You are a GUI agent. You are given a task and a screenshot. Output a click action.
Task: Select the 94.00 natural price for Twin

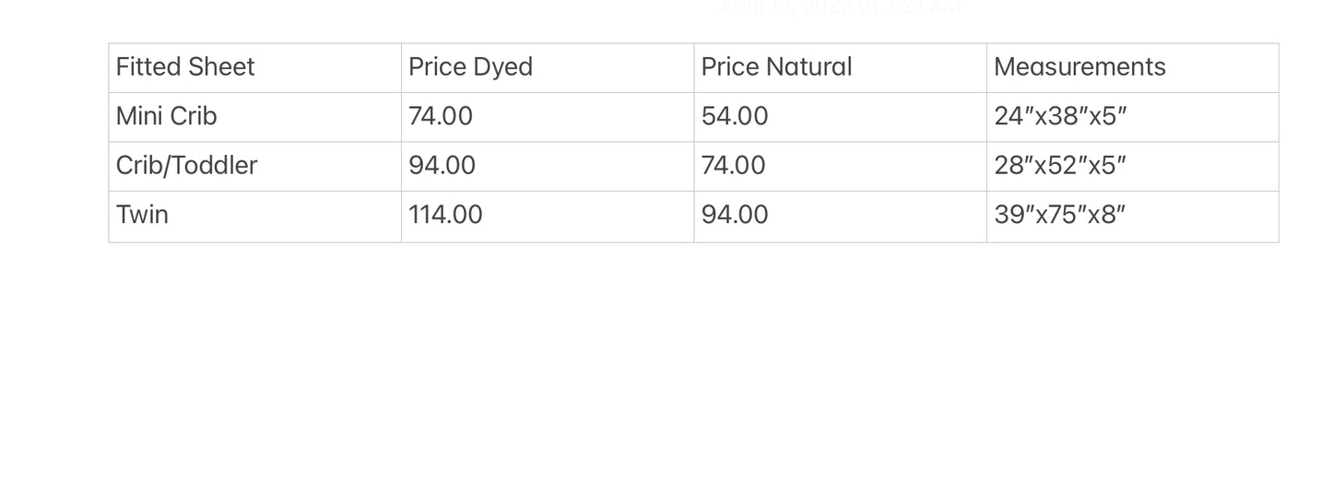[x=841, y=217]
